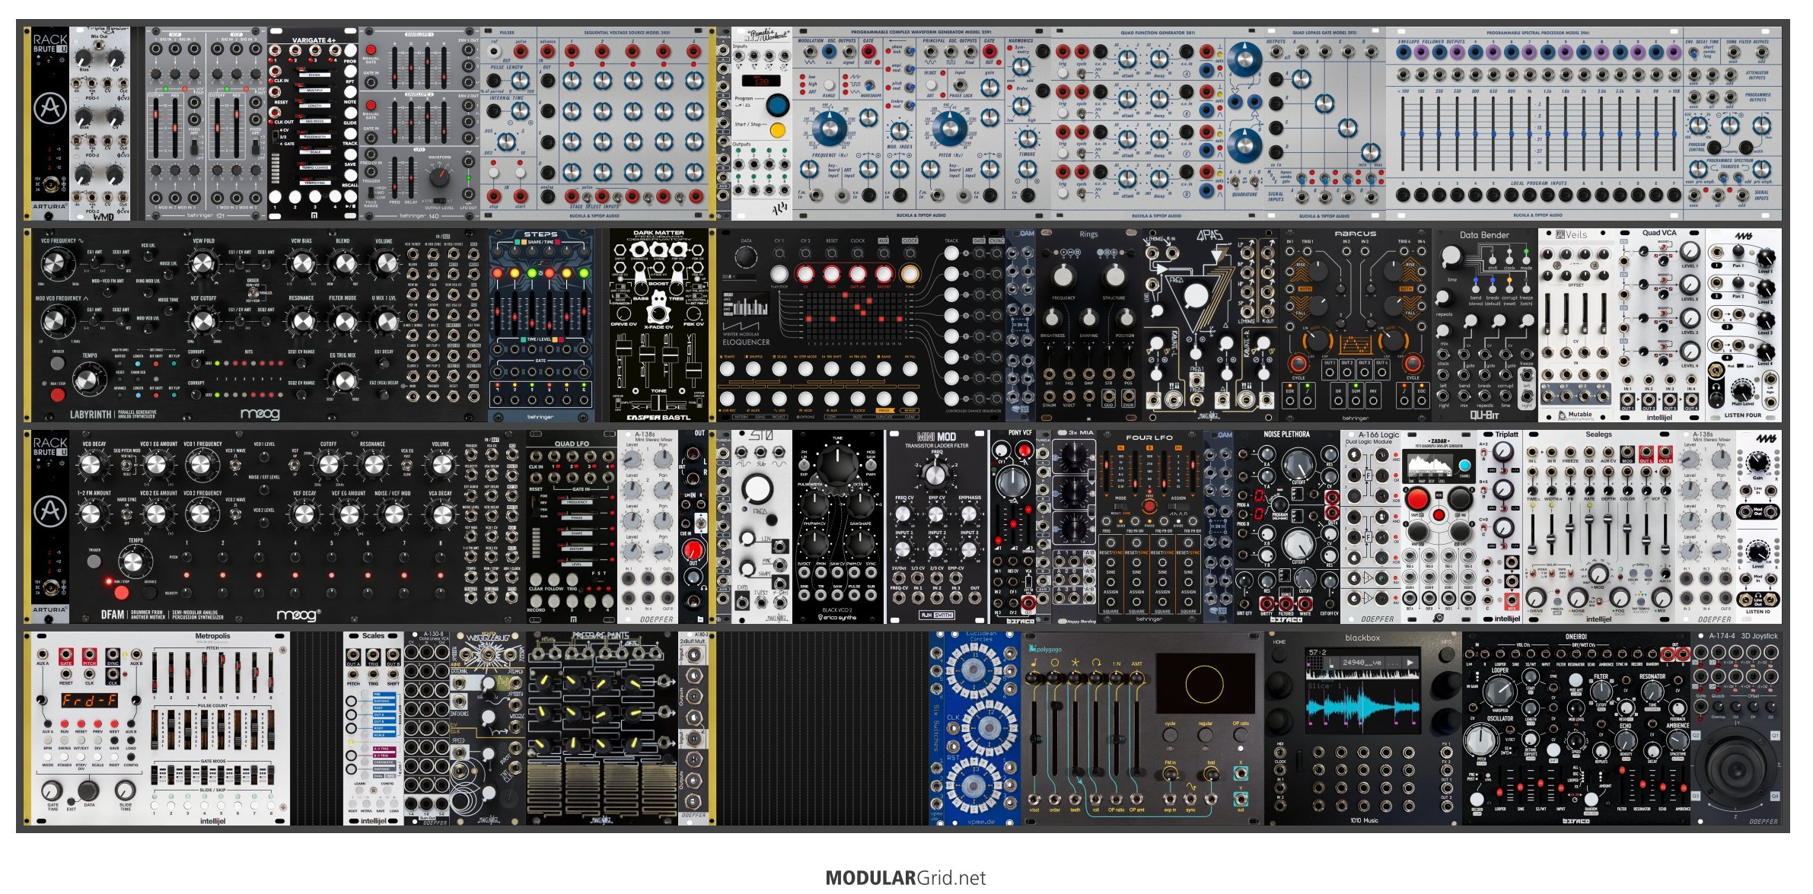Flip the DFAM VCO 2 WAVE switch
Image resolution: width=1813 pixels, height=894 pixels.
[234, 514]
